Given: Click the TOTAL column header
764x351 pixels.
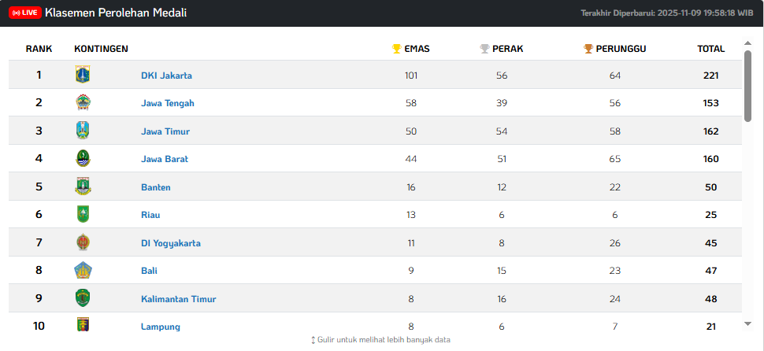Looking at the screenshot, I should click(710, 49).
